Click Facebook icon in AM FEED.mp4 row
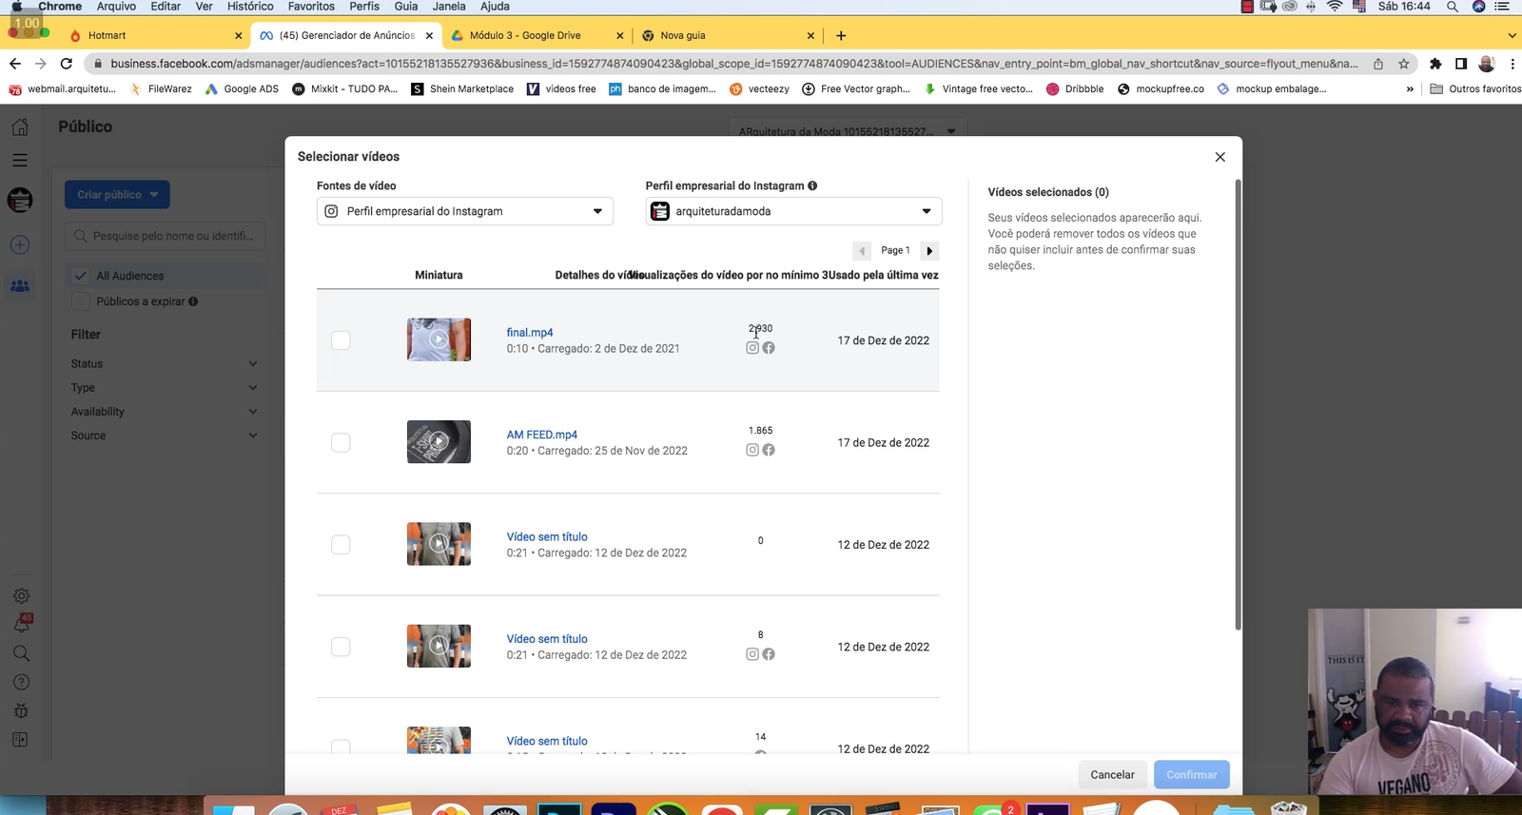1522x815 pixels. (769, 450)
